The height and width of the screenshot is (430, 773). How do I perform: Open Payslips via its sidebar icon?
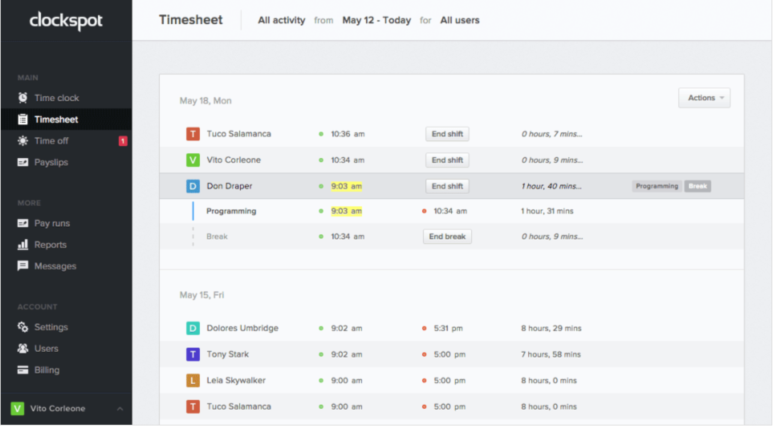point(23,162)
